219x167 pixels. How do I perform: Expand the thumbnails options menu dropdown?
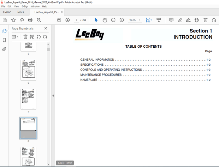pyautogui.click(x=15, y=36)
